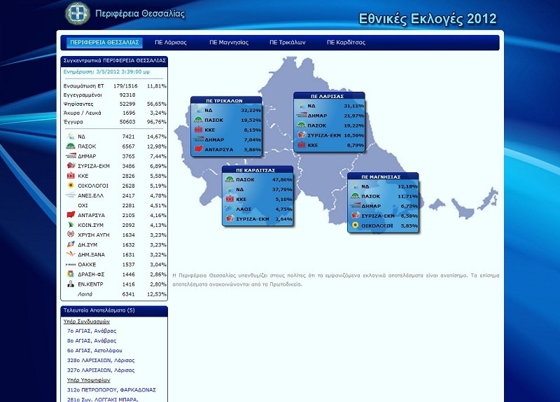Viewport: 560px width, 402px height.
Task: Open the ΠΕ Τρικάλων tab
Action: pyautogui.click(x=288, y=43)
